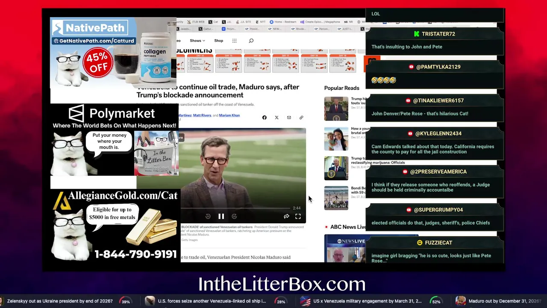
Task: Click the In the Litter Box podcast image
Action: [x=156, y=153]
